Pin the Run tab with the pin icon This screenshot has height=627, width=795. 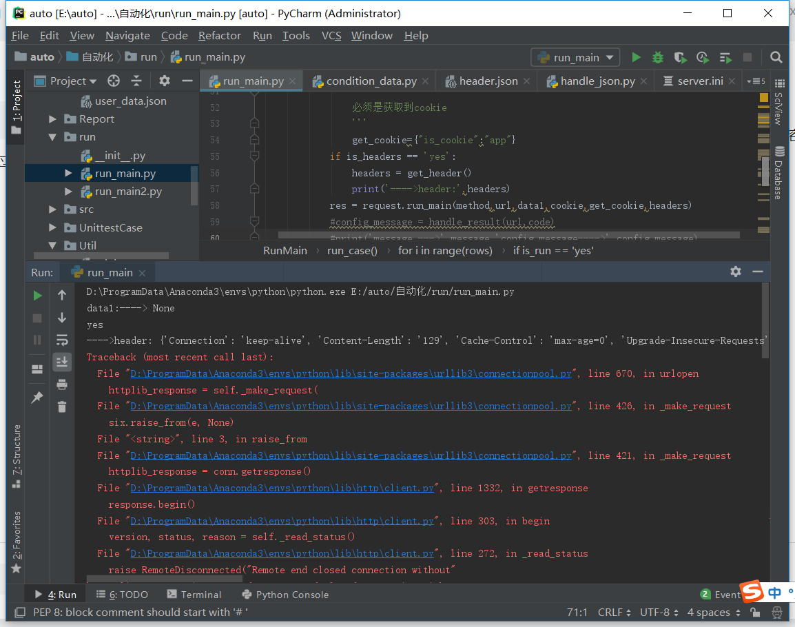point(37,398)
